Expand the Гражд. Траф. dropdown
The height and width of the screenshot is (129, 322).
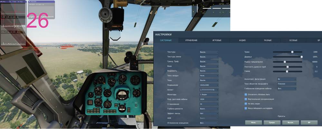point(209,61)
